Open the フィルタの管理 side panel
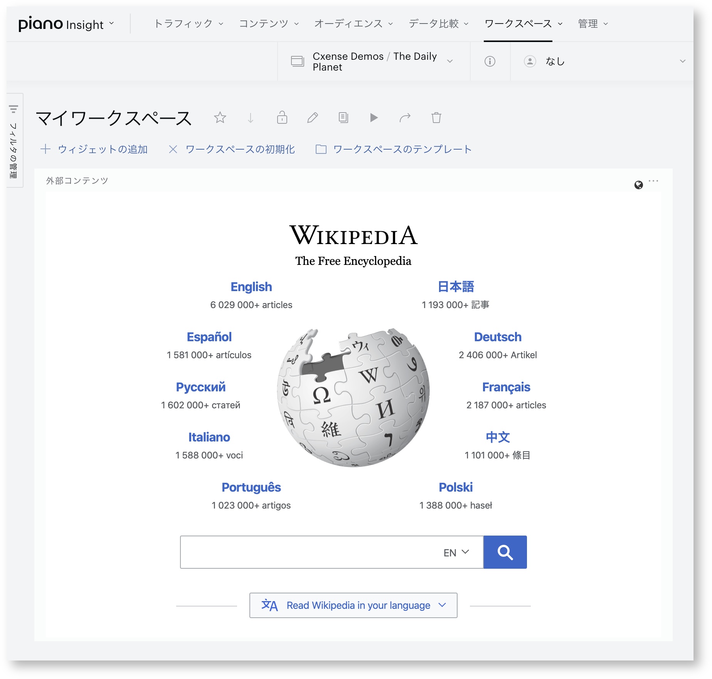Viewport: 712px width, 679px height. point(15,140)
